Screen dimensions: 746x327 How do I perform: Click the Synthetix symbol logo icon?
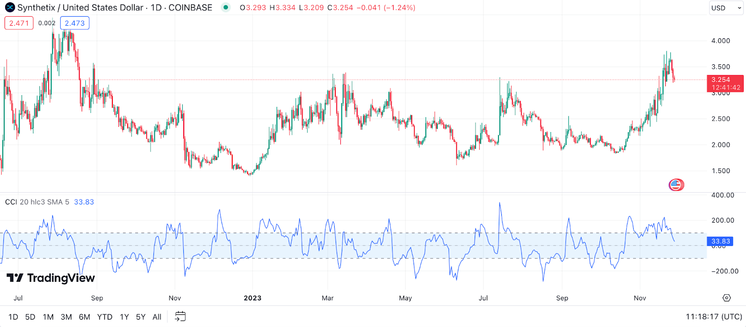(x=10, y=7)
